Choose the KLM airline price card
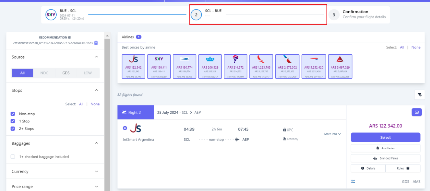The image size is (430, 191). [x=210, y=66]
